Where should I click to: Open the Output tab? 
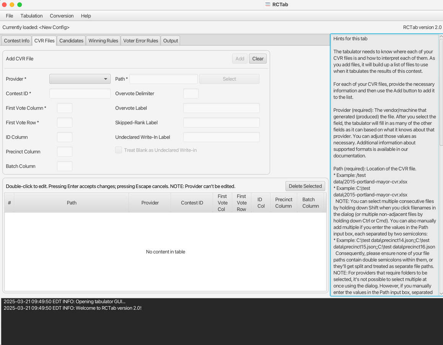tap(171, 41)
